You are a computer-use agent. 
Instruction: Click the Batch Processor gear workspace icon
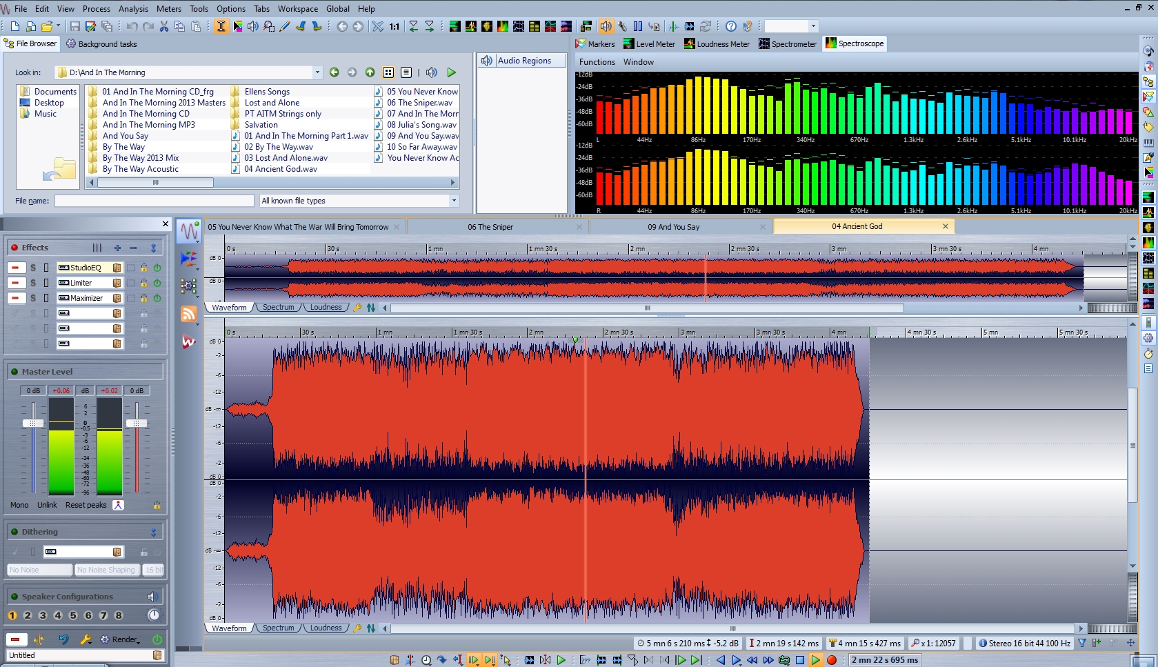tap(189, 286)
